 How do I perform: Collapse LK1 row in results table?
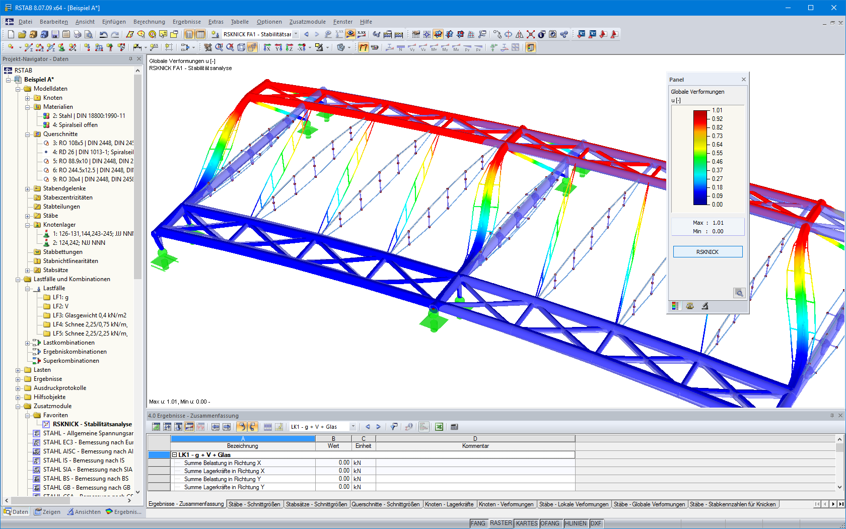click(175, 454)
